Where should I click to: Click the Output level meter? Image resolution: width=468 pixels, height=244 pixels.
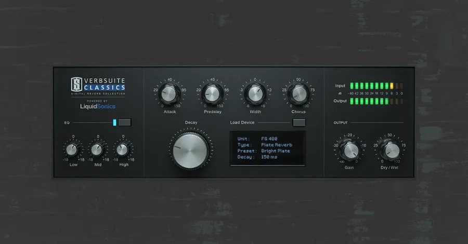(x=376, y=101)
